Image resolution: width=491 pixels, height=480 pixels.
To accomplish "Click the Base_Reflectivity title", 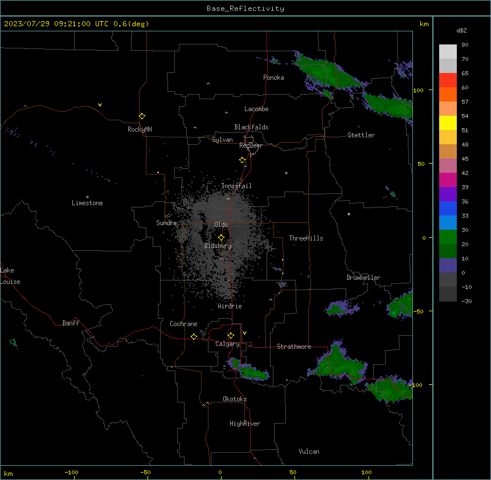I will [245, 9].
